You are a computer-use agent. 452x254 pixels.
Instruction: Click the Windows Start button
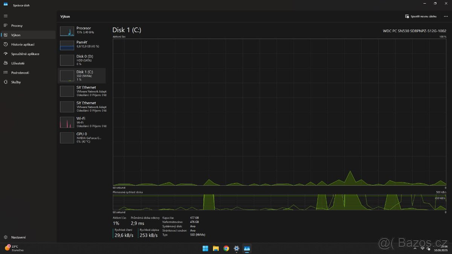pos(205,248)
